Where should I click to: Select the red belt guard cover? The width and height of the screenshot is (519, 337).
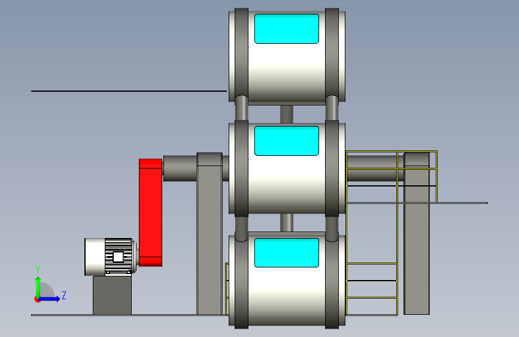[151, 212]
